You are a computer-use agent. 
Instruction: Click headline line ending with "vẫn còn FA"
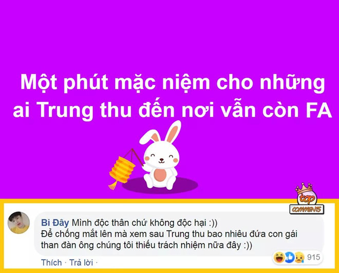pyautogui.click(x=172, y=110)
